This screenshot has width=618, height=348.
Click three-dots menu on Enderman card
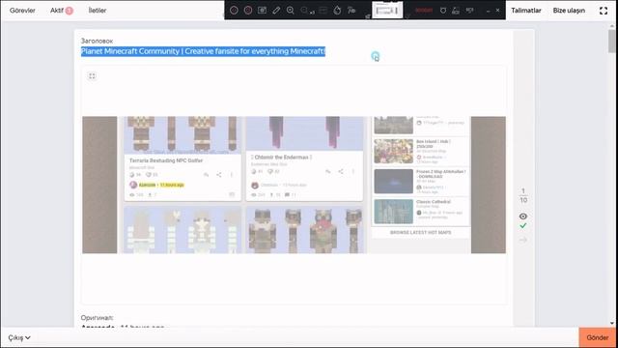(353, 171)
